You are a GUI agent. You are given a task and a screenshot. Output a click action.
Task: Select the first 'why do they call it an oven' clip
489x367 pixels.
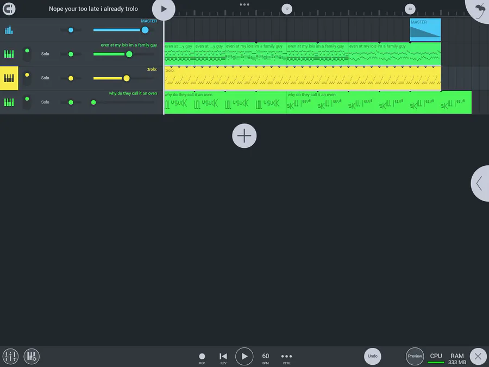point(225,102)
